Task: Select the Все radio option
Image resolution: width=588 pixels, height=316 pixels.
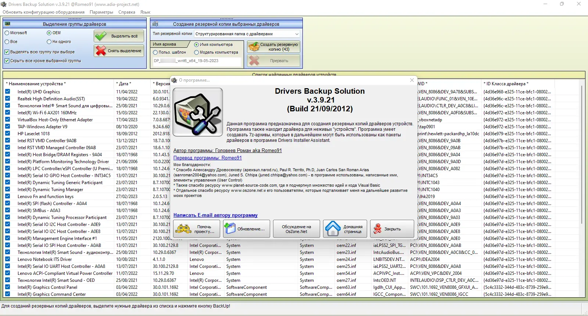Action: click(x=7, y=42)
